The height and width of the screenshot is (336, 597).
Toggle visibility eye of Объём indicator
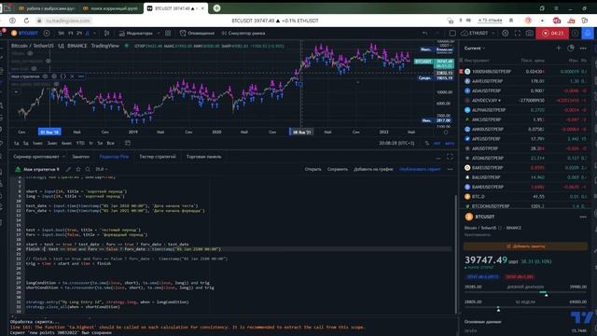point(30,54)
